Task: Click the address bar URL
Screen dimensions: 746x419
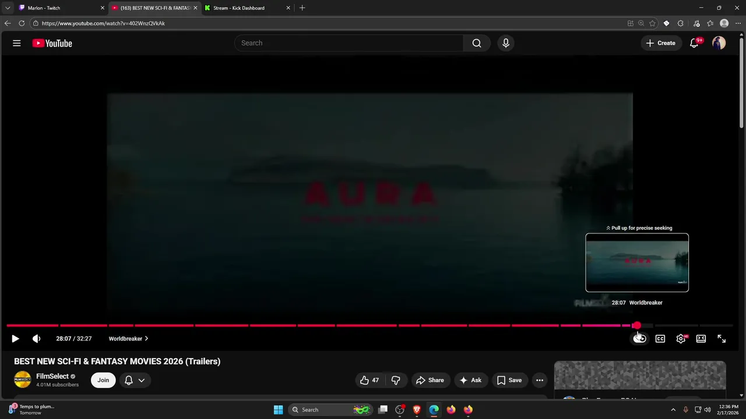Action: click(x=103, y=23)
